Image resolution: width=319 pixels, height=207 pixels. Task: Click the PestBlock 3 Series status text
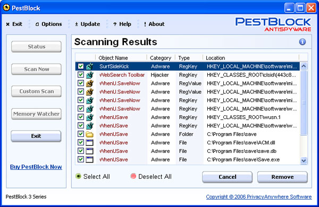[x=26, y=196]
